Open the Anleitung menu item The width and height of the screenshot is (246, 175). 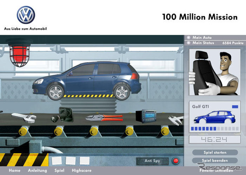tap(38, 170)
